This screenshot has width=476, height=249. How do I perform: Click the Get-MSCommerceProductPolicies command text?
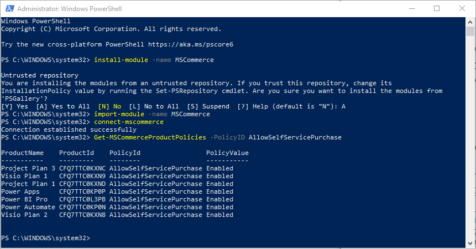point(150,137)
